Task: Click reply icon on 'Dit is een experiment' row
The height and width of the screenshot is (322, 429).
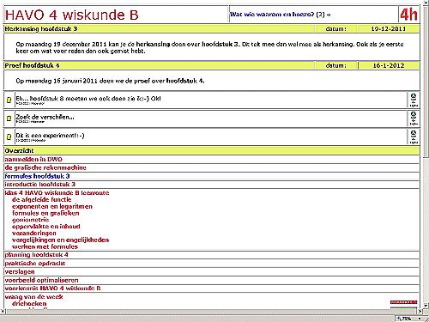Action: [x=414, y=137]
